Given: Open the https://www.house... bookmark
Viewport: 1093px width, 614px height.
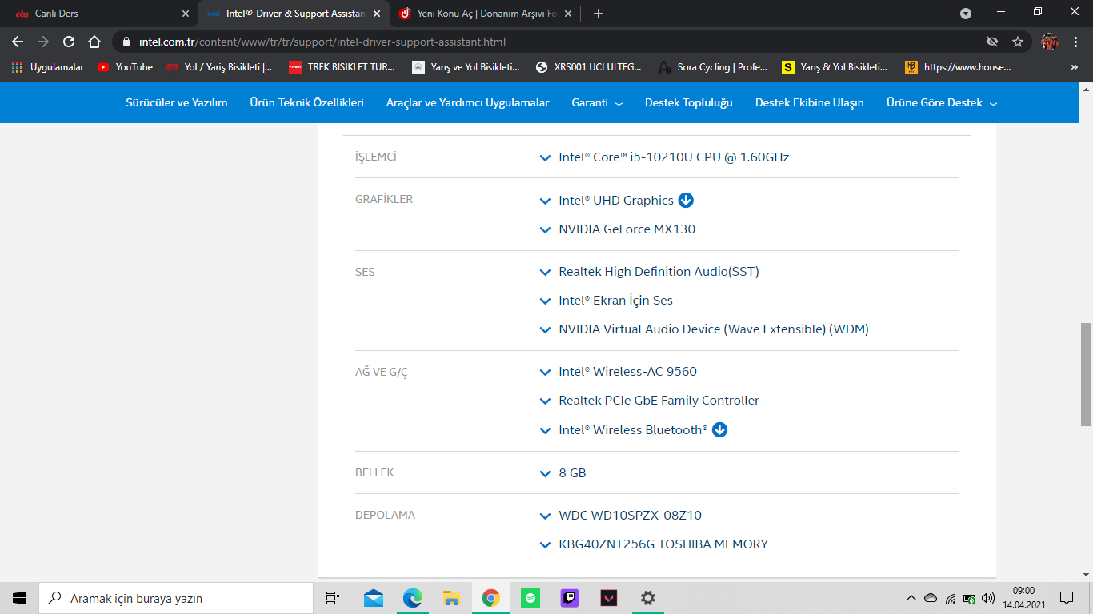Looking at the screenshot, I should 958,67.
